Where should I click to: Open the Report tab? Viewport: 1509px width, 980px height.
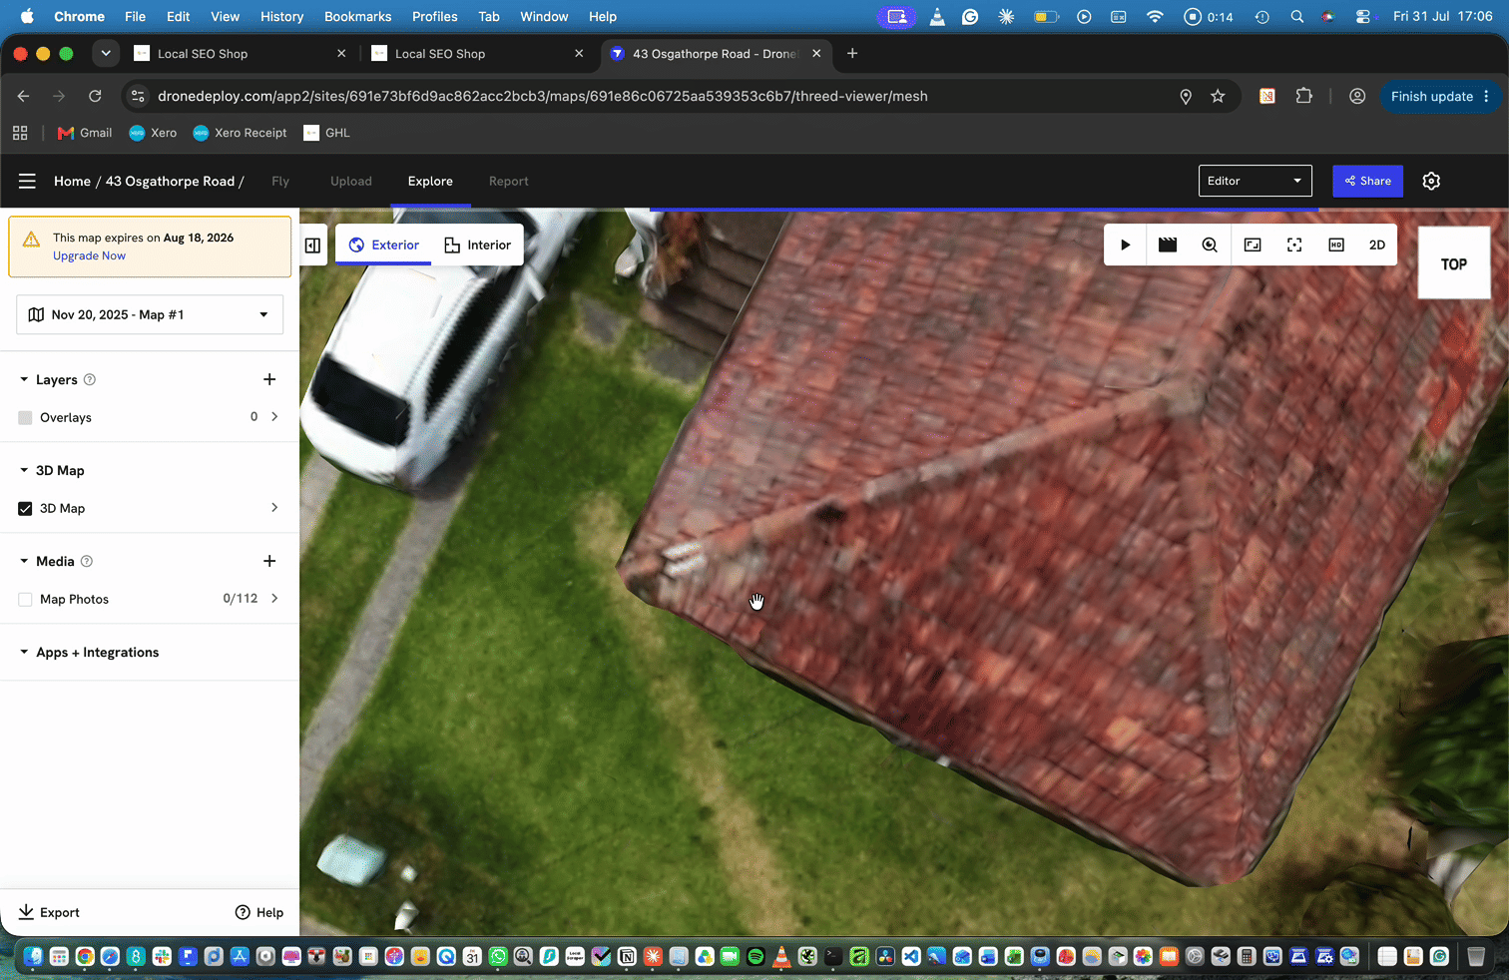[509, 181]
